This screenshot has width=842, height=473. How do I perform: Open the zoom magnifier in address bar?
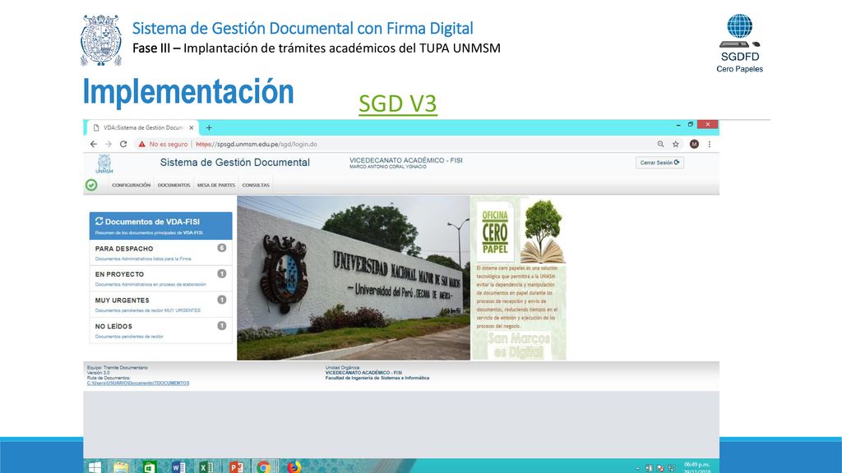[x=660, y=145]
